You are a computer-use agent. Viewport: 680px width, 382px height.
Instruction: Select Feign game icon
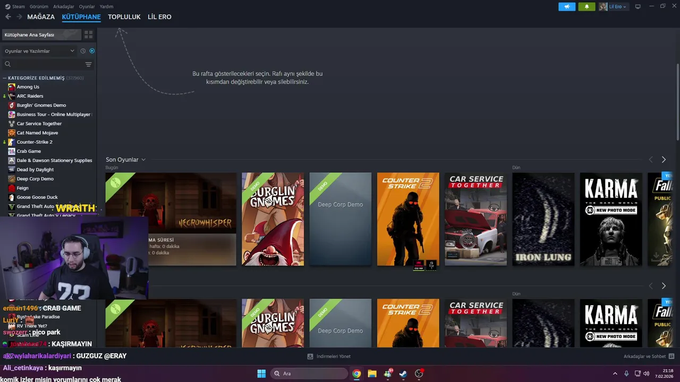point(12,188)
